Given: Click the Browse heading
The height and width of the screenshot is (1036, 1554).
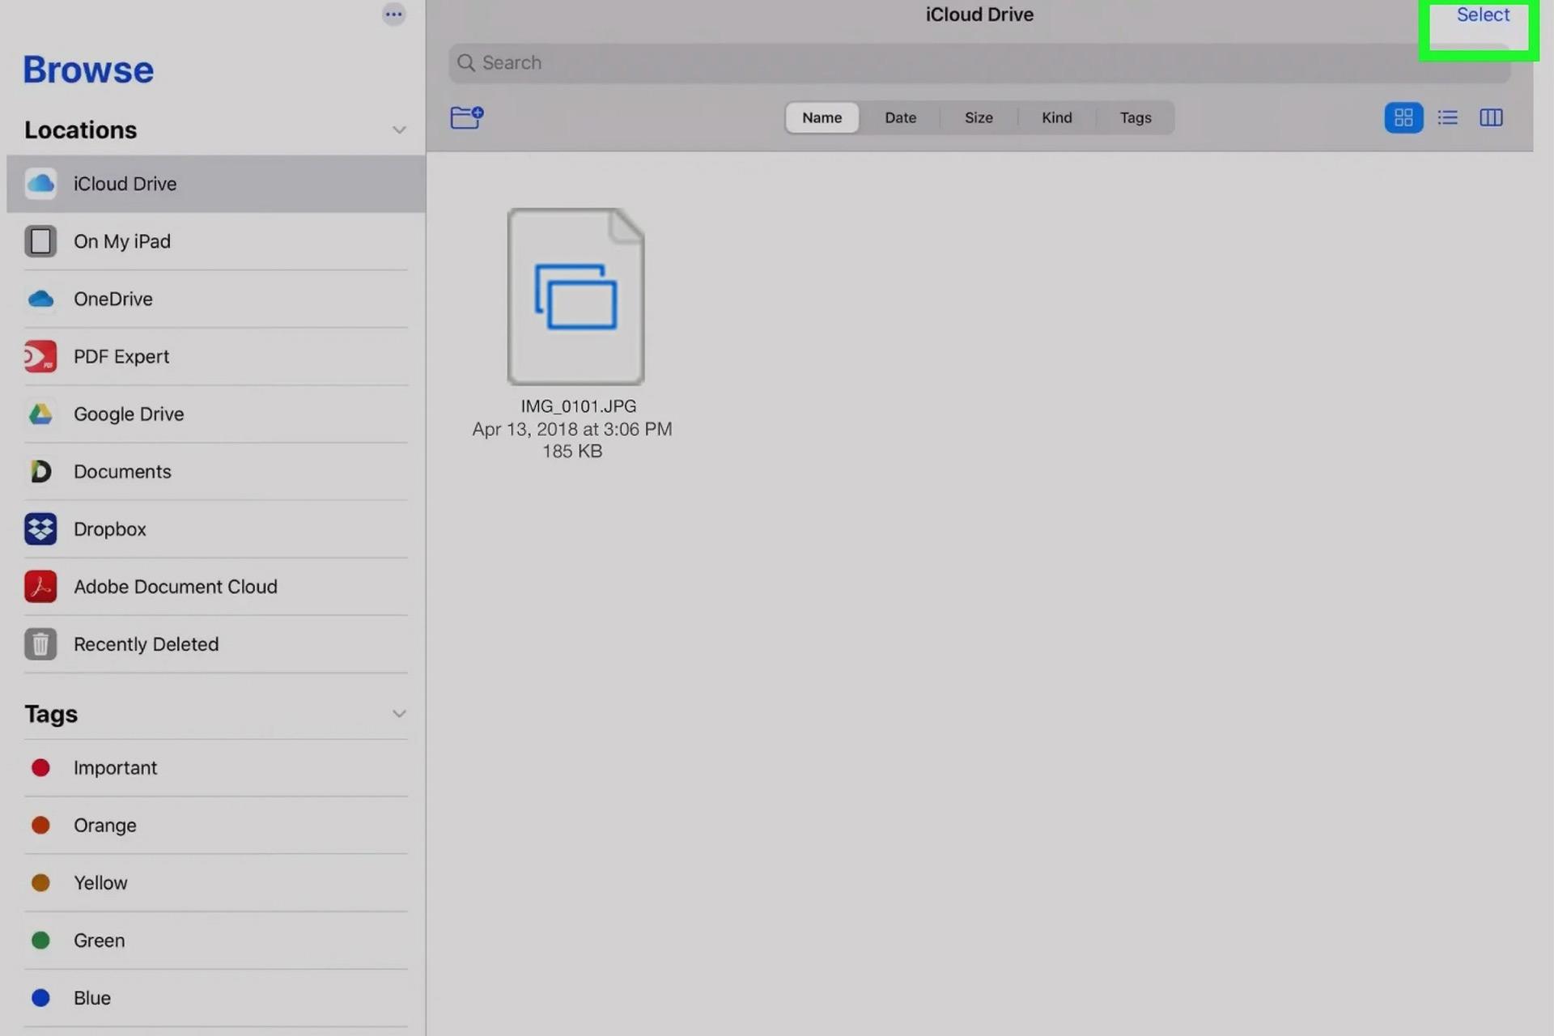Looking at the screenshot, I should tap(88, 70).
